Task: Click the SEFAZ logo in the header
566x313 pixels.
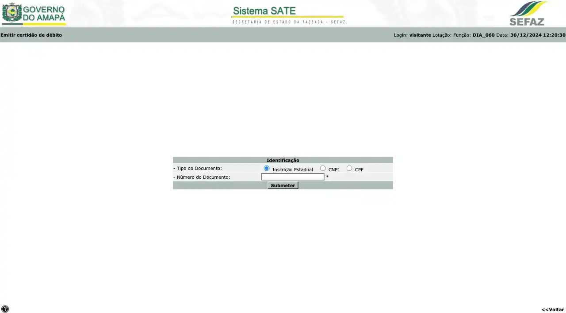Action: 528,14
